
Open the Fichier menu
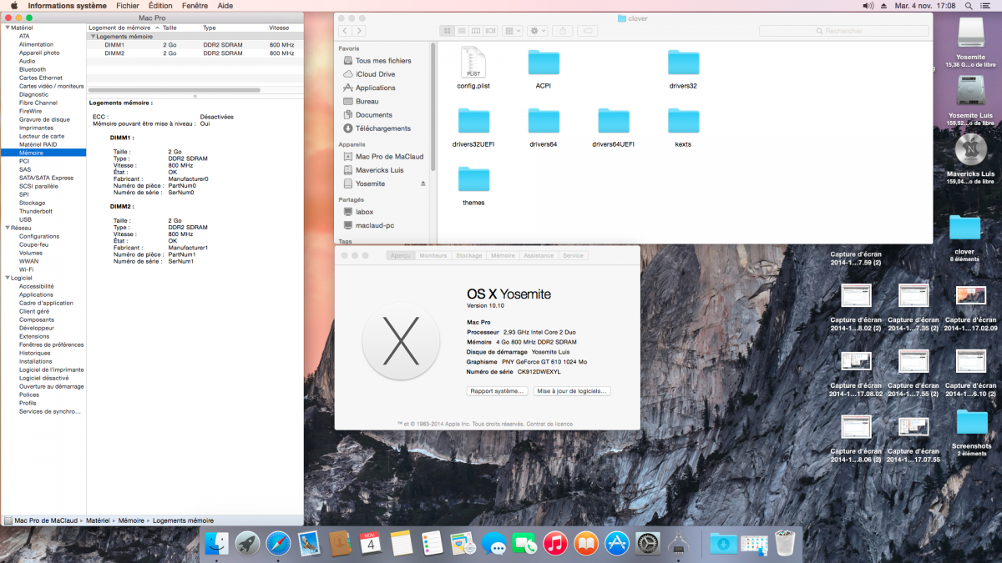(x=127, y=6)
